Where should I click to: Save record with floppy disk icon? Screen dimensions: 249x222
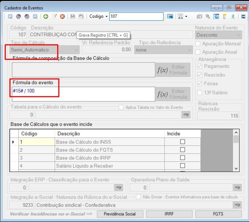coord(73,16)
